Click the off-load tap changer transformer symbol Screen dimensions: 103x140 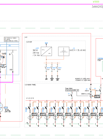(x=1, y=108)
